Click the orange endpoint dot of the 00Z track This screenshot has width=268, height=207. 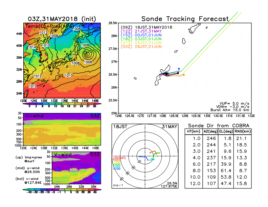[184, 75]
